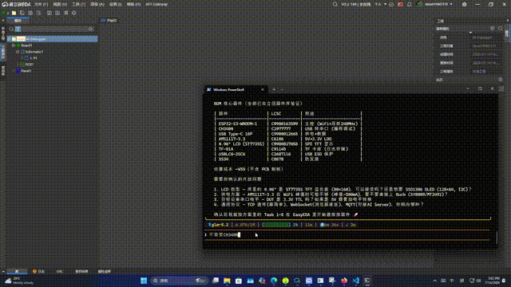Open the 帮助 (H) menu

coord(133,4)
